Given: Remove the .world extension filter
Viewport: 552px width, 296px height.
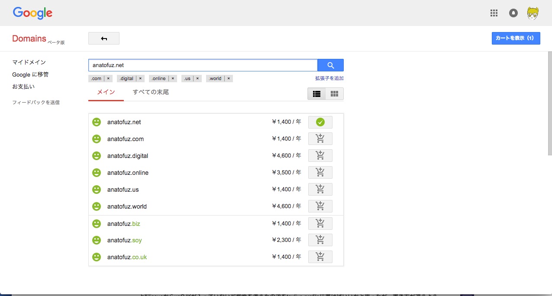Looking at the screenshot, I should pos(229,79).
